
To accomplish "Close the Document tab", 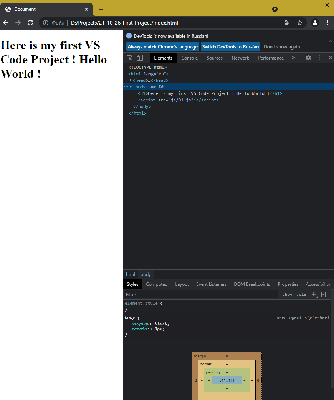I will point(86,9).
